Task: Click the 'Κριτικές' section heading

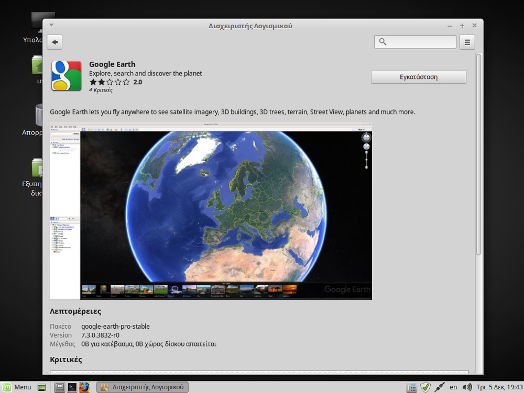Action: tap(66, 360)
